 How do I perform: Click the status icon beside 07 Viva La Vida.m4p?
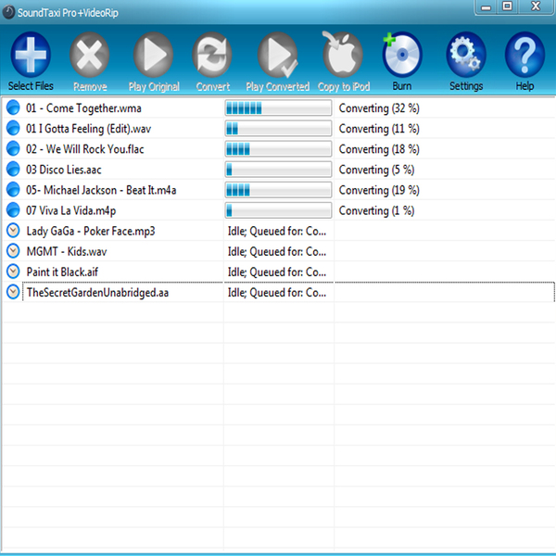point(13,210)
